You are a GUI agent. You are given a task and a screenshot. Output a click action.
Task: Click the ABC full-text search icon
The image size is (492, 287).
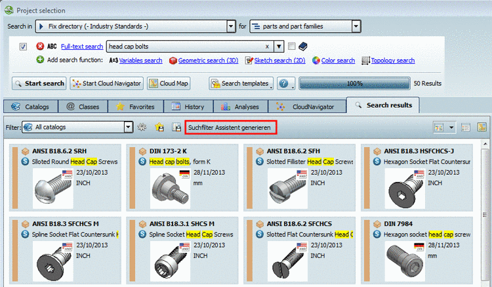[x=52, y=47]
